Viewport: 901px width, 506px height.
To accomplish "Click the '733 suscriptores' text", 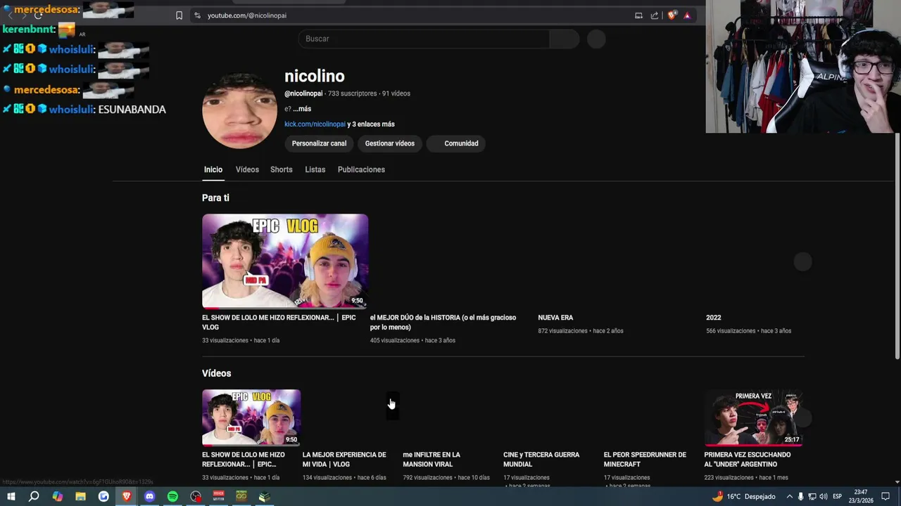I will point(352,93).
